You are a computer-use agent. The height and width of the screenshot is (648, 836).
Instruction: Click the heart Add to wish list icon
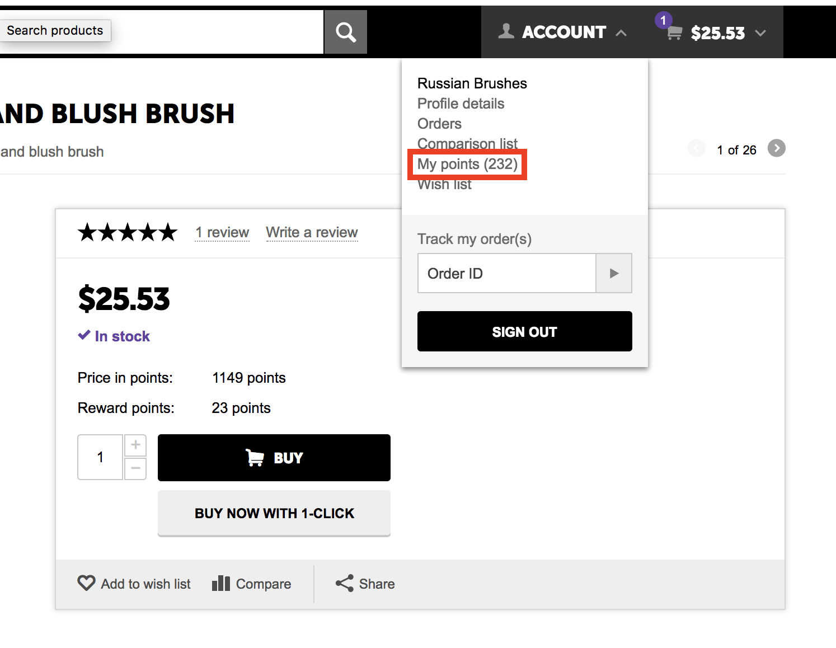(x=86, y=583)
